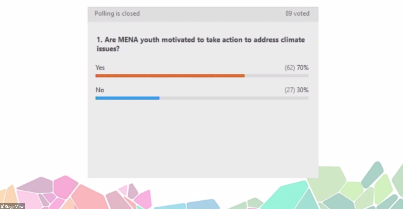Click the "89 voted" count
The image size is (403, 209).
coord(297,13)
